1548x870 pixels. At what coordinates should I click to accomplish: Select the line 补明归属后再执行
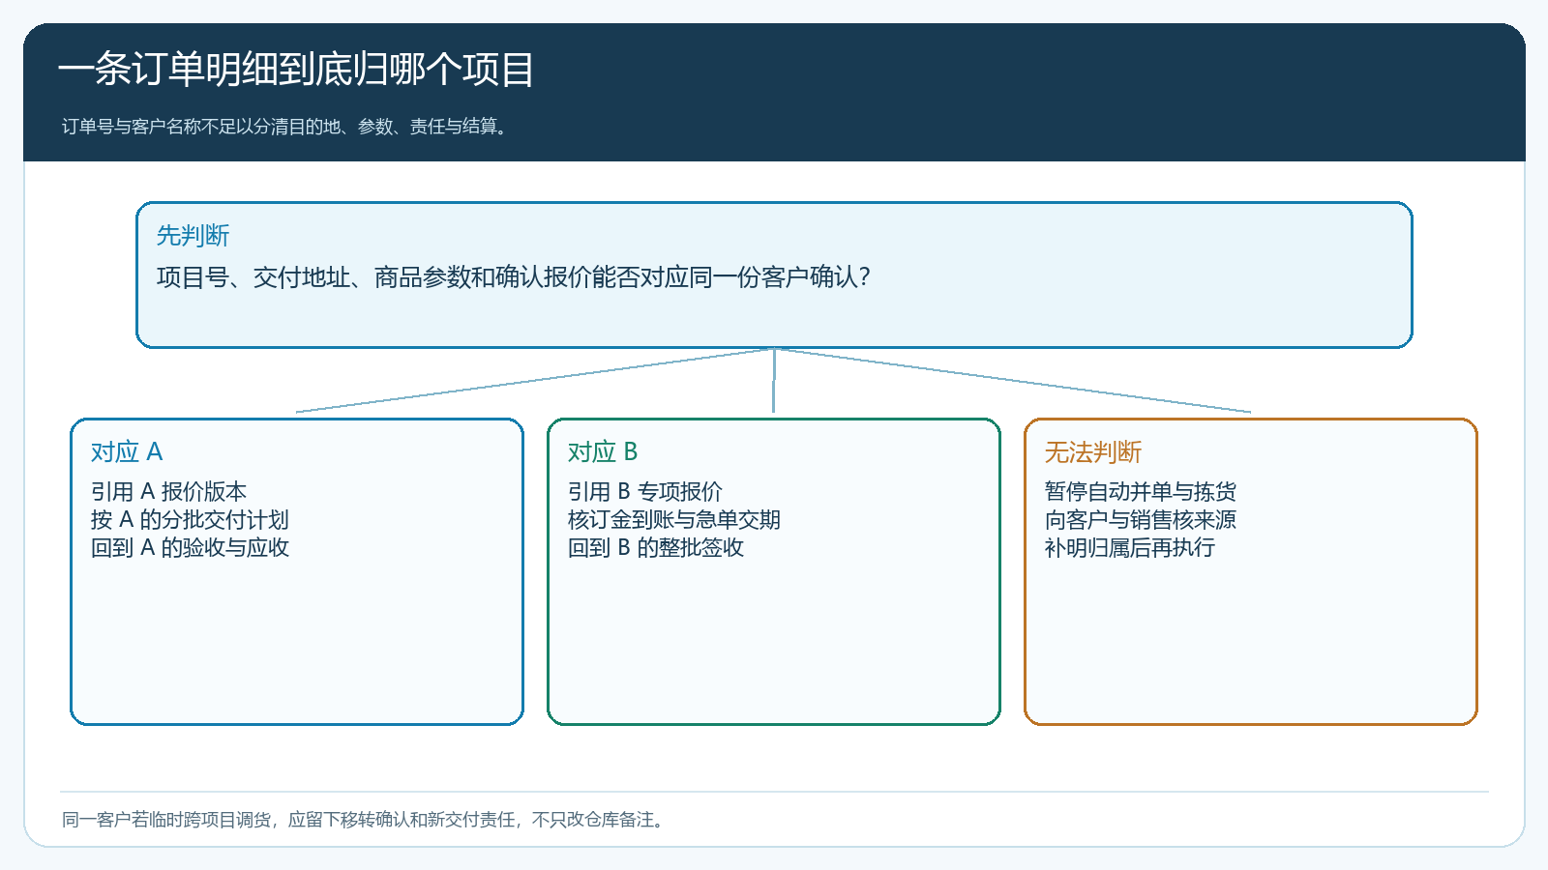[x=1130, y=547]
